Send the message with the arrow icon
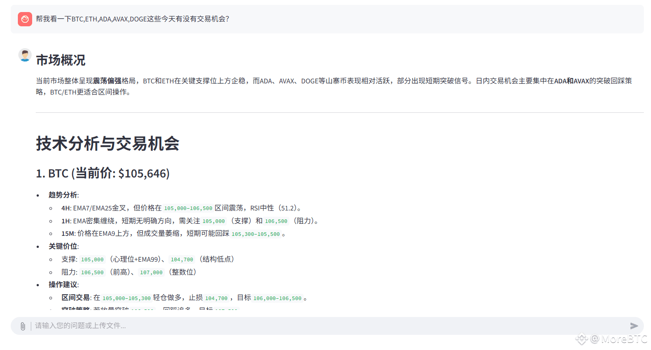Screen dimensions: 651x350 tap(634, 326)
